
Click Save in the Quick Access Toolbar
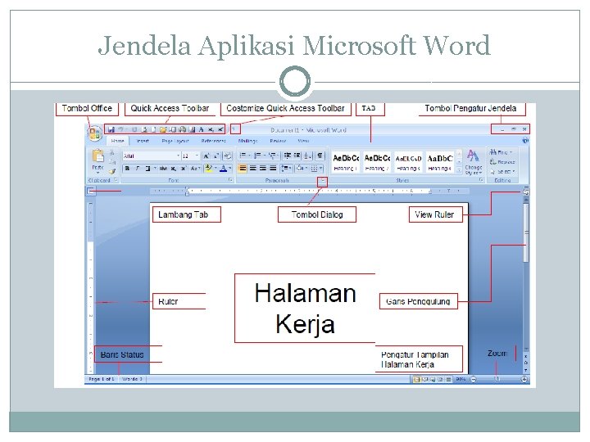[x=111, y=129]
